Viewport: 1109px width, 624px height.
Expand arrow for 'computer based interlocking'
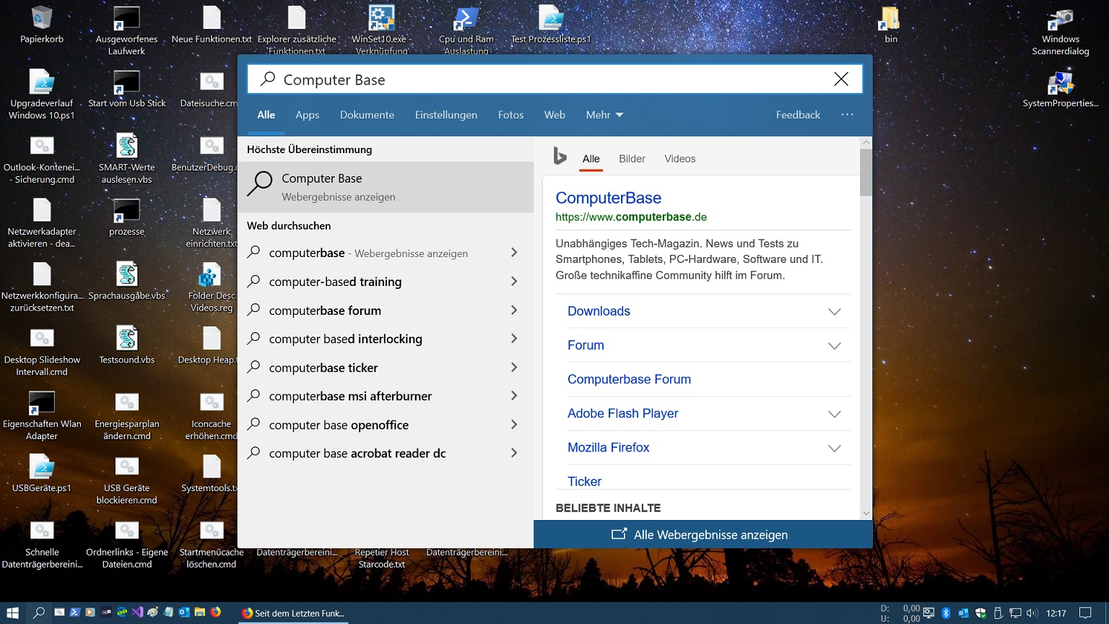pos(514,339)
